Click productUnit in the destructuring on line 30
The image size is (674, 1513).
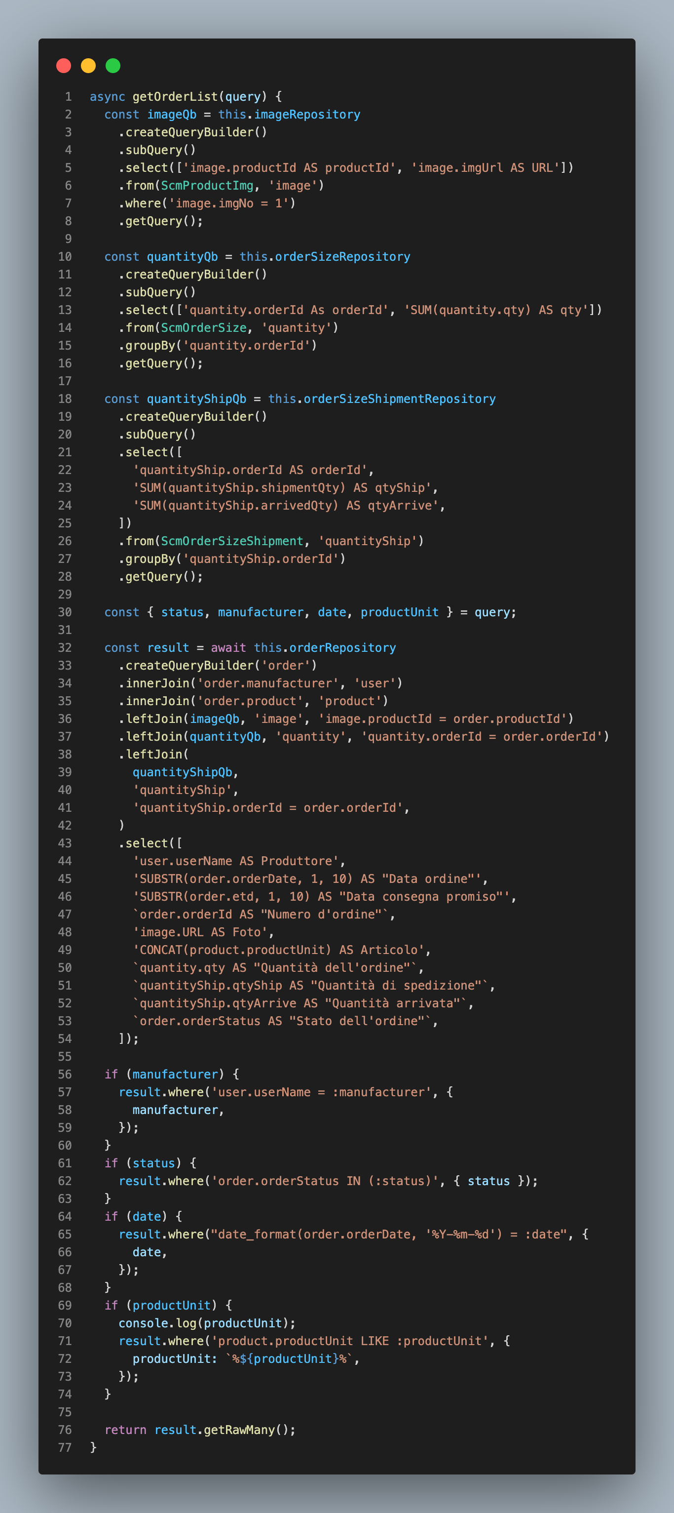400,612
